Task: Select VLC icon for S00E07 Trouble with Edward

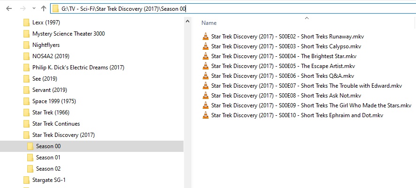Action: click(x=206, y=85)
